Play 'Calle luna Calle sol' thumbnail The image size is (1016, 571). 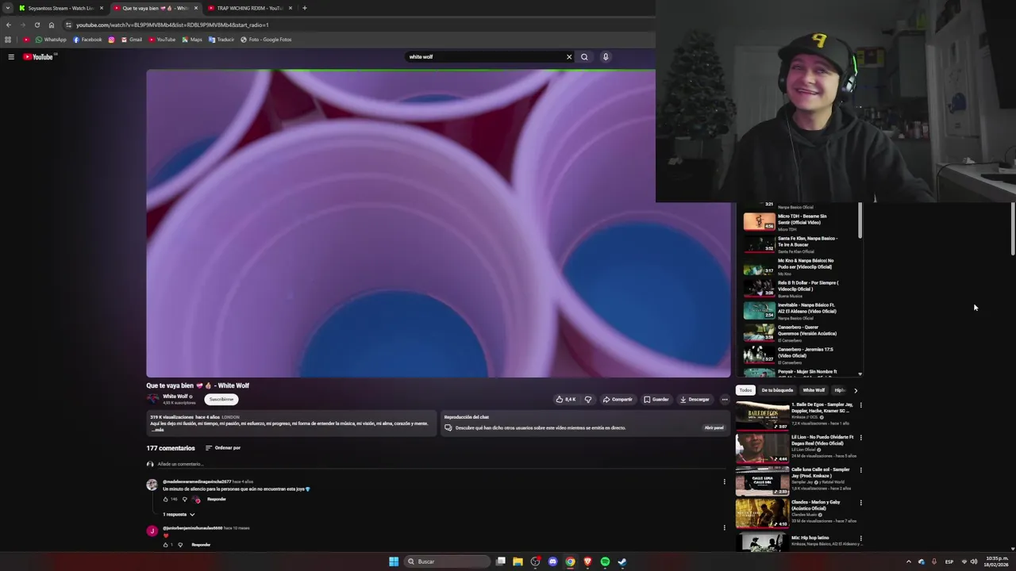(762, 481)
